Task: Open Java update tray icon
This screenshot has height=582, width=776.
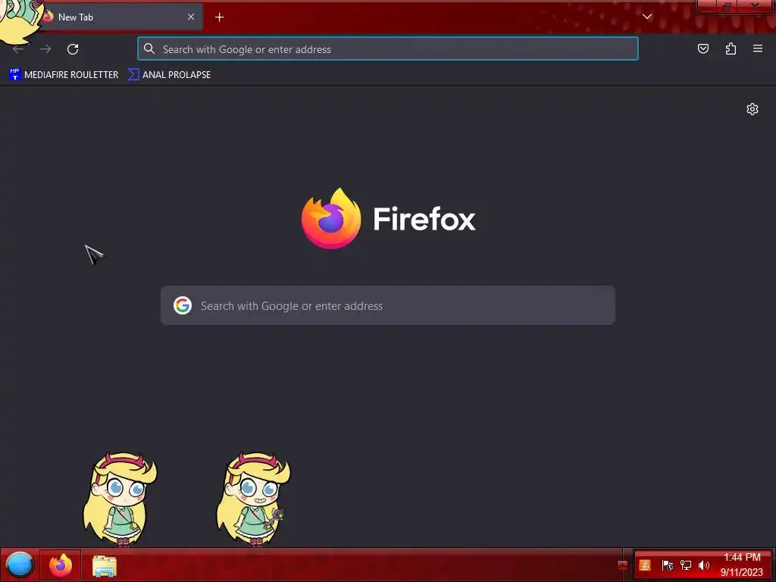Action: click(644, 565)
